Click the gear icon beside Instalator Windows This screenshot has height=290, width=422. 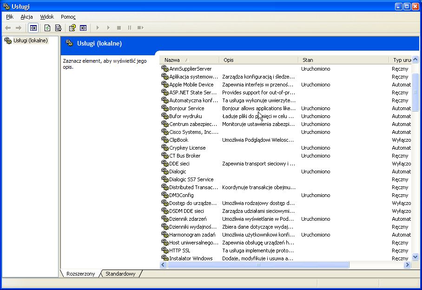coord(165,258)
